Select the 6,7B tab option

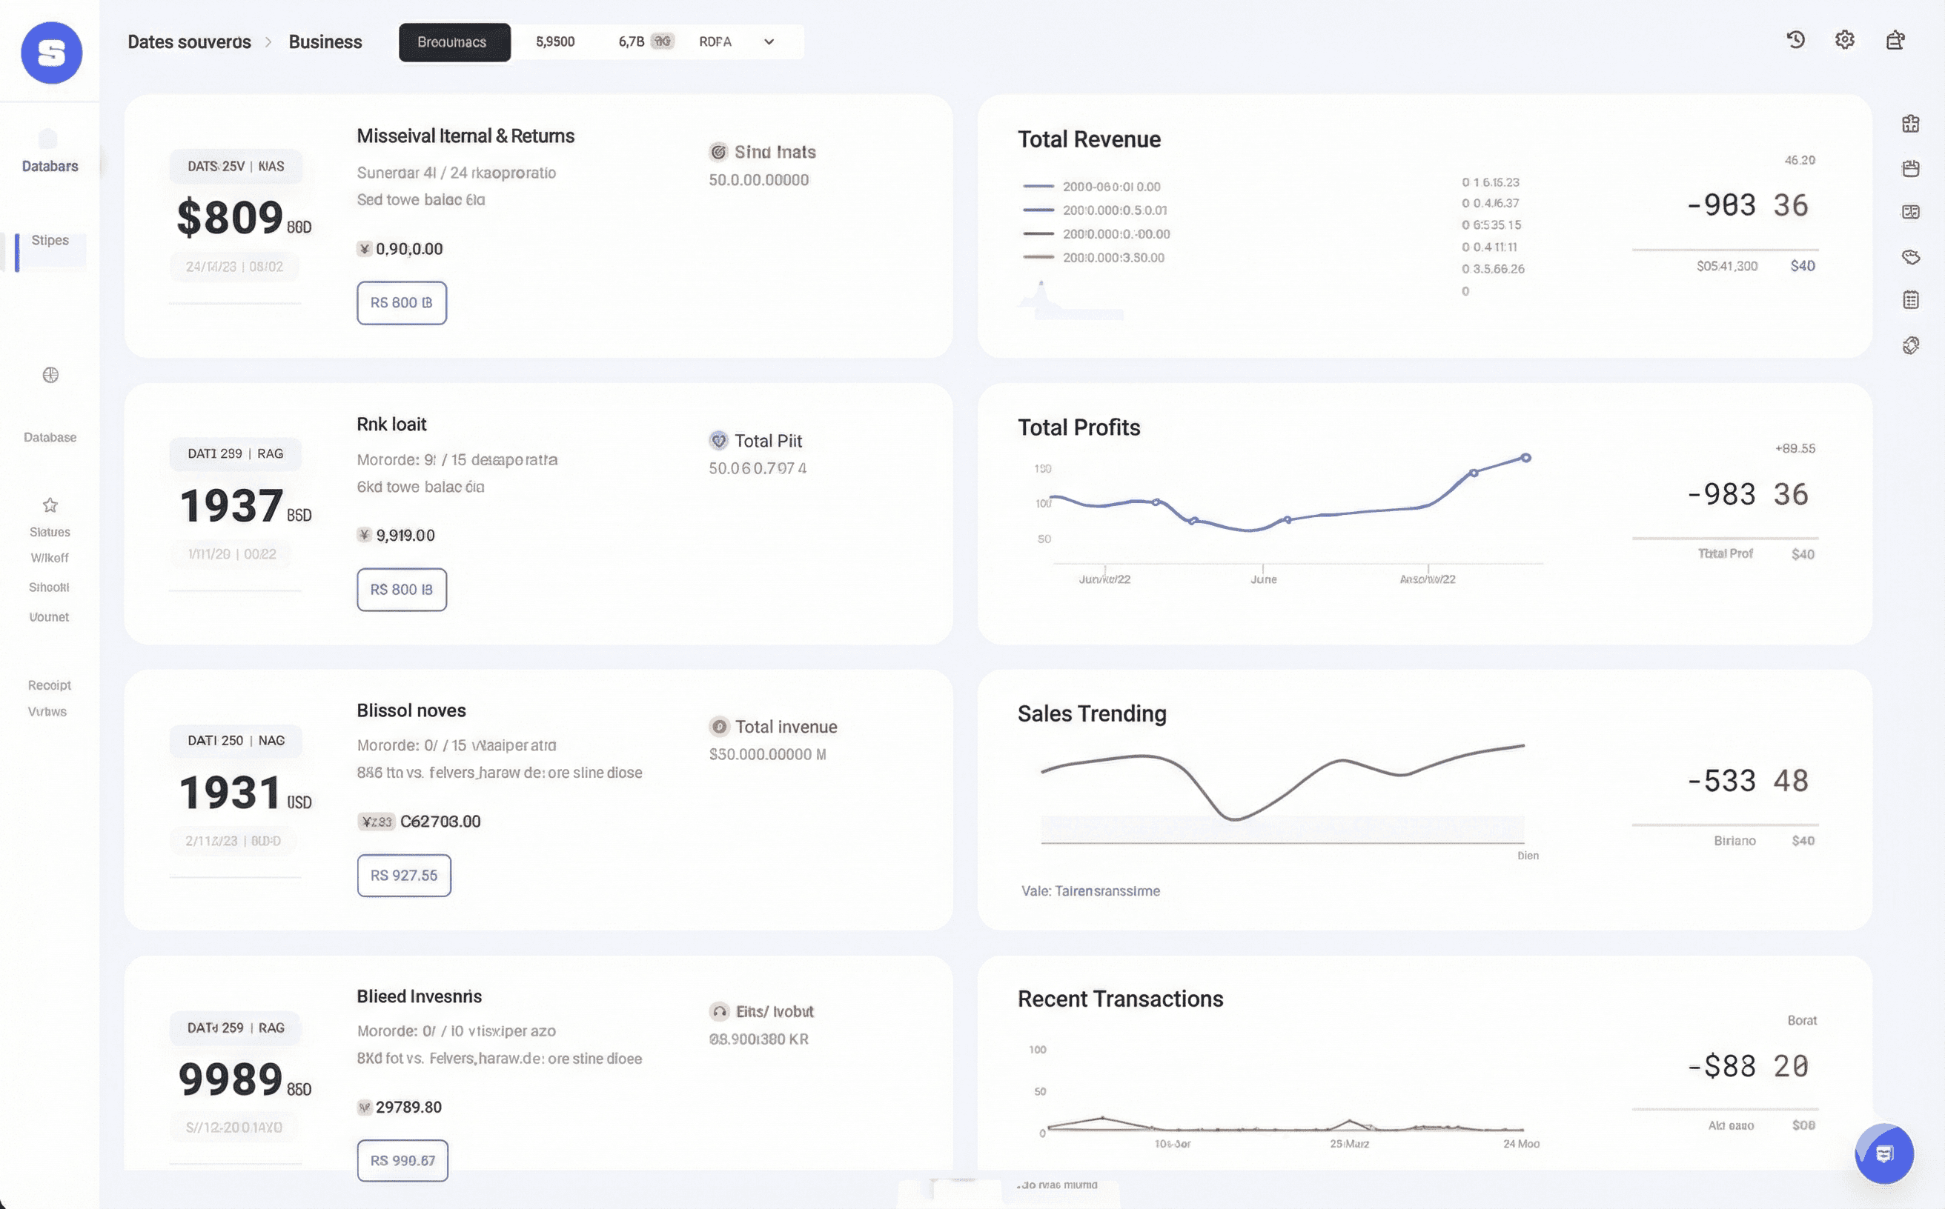pos(632,41)
